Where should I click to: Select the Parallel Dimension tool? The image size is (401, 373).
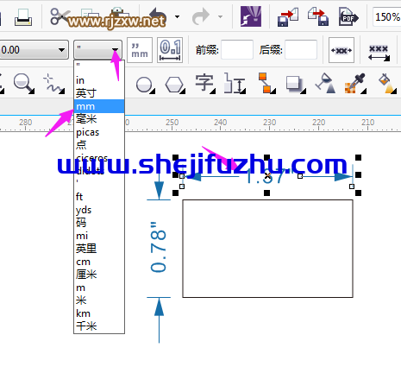pos(235,83)
